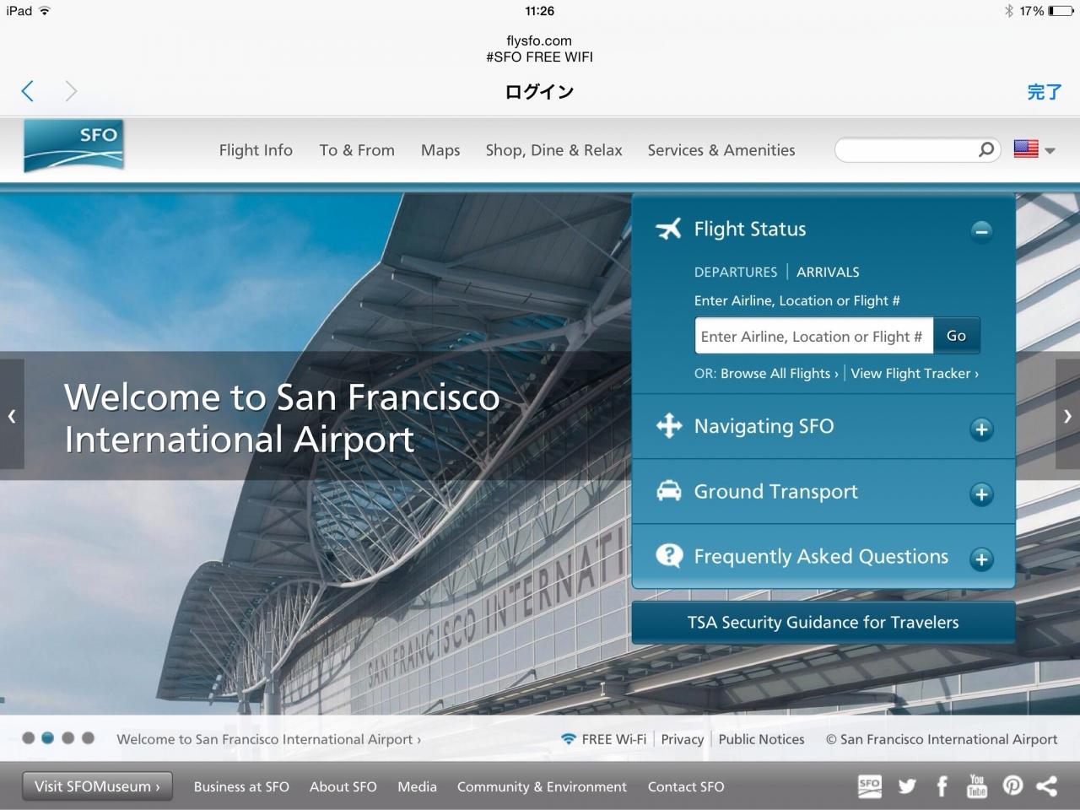Open the Welcome to San Francisco International Airport link
The height and width of the screenshot is (810, 1080).
click(269, 739)
